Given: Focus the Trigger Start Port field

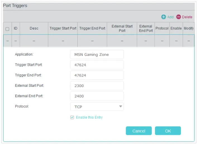Looking at the screenshot, I should (97, 65).
